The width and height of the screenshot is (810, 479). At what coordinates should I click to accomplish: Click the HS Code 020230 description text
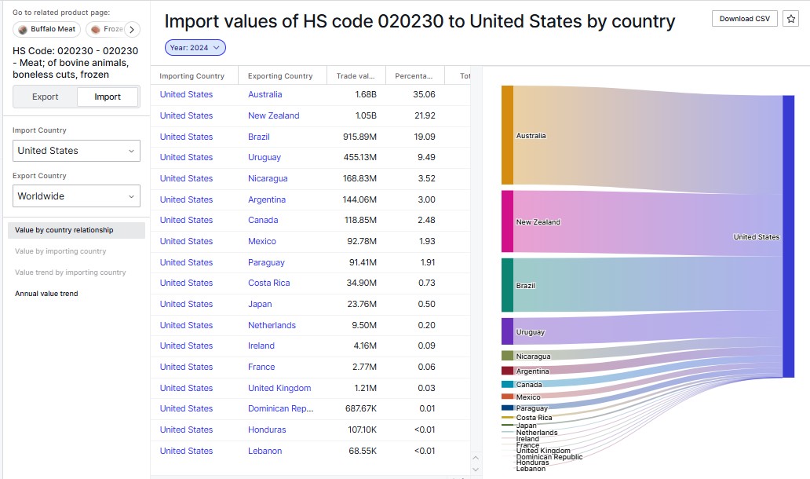click(x=75, y=63)
